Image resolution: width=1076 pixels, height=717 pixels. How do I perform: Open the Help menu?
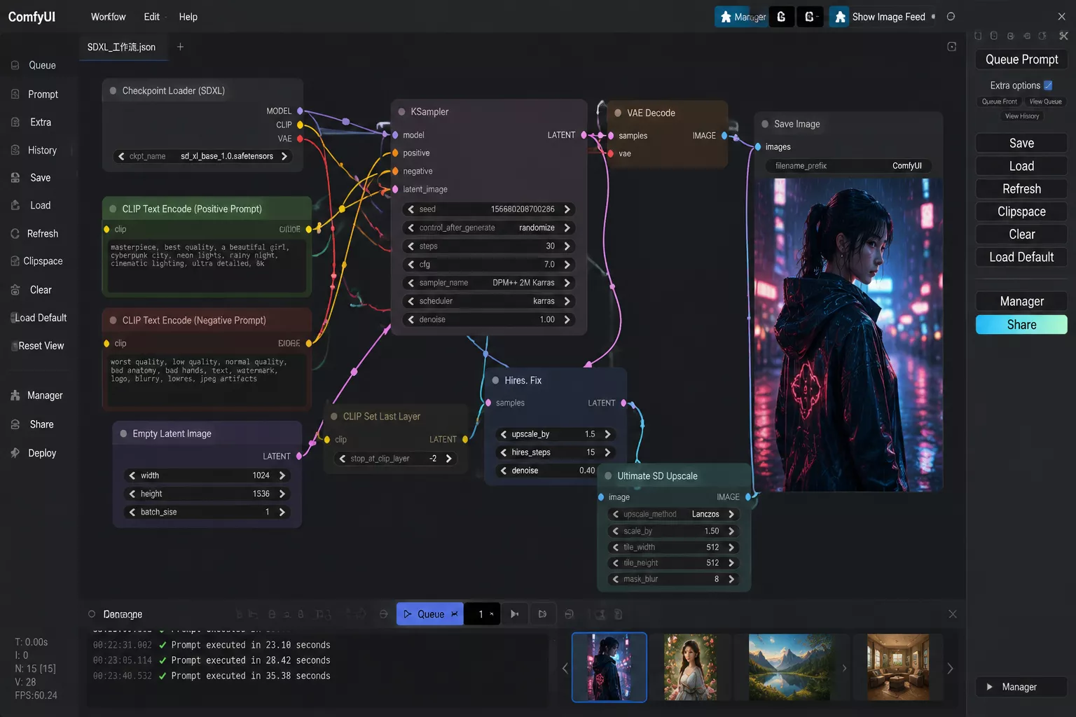(188, 17)
